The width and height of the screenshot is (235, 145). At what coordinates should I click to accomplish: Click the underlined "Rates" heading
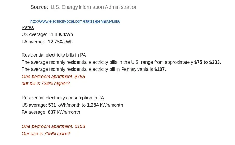tap(28, 27)
